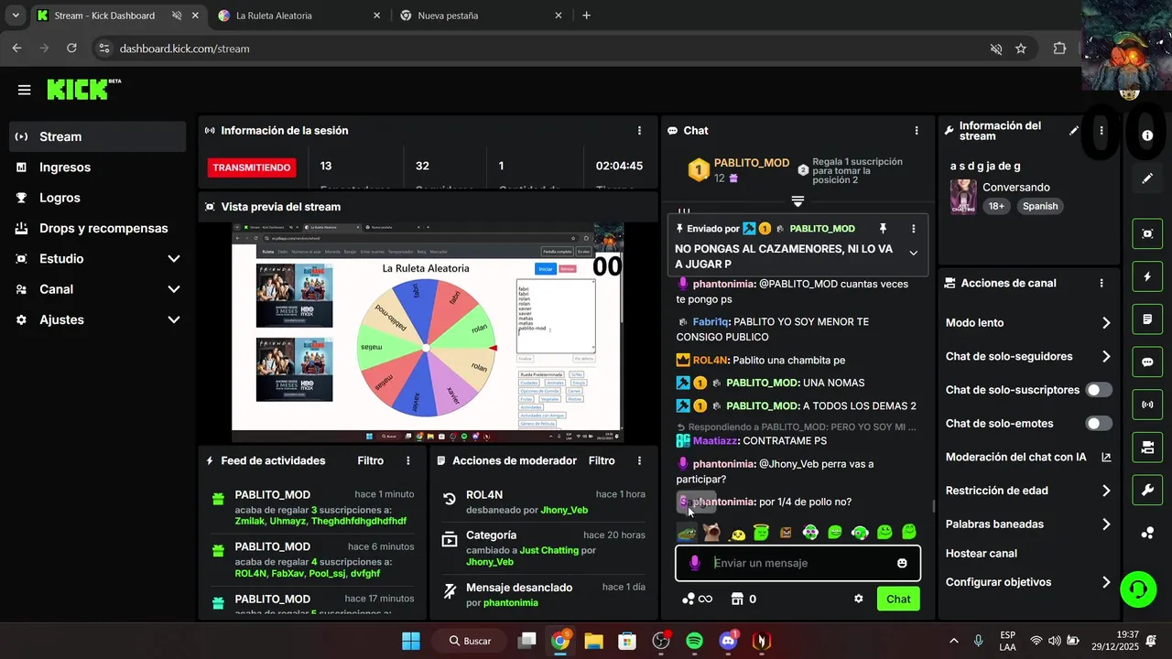The image size is (1172, 659).
Task: Select the yellow duck emote
Action: tap(738, 533)
